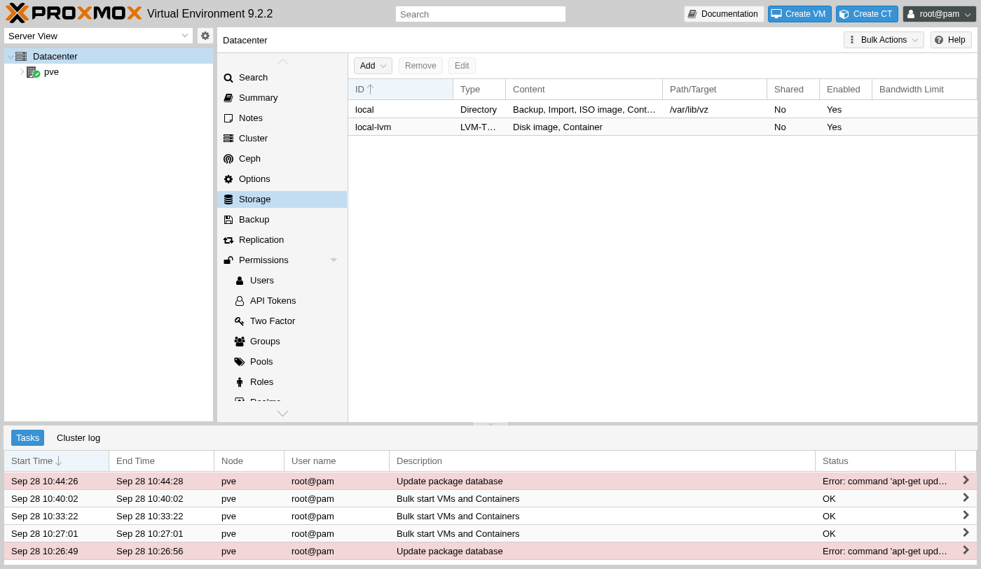This screenshot has width=981, height=569.
Task: Click the Create CT cube icon
Action: click(844, 14)
